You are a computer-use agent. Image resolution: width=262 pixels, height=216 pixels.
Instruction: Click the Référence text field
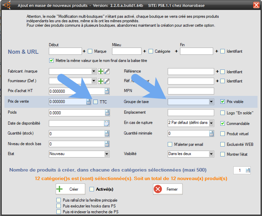(191, 72)
